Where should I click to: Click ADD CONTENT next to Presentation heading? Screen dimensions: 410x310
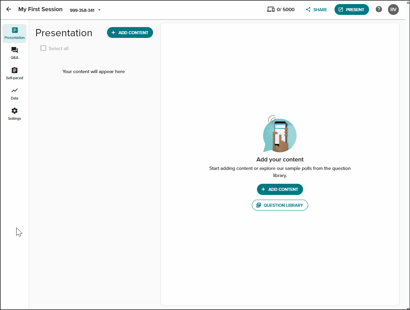[130, 32]
